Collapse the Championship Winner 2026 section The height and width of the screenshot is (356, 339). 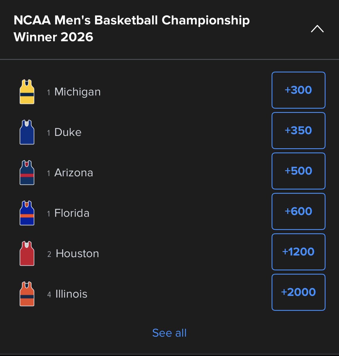click(317, 29)
